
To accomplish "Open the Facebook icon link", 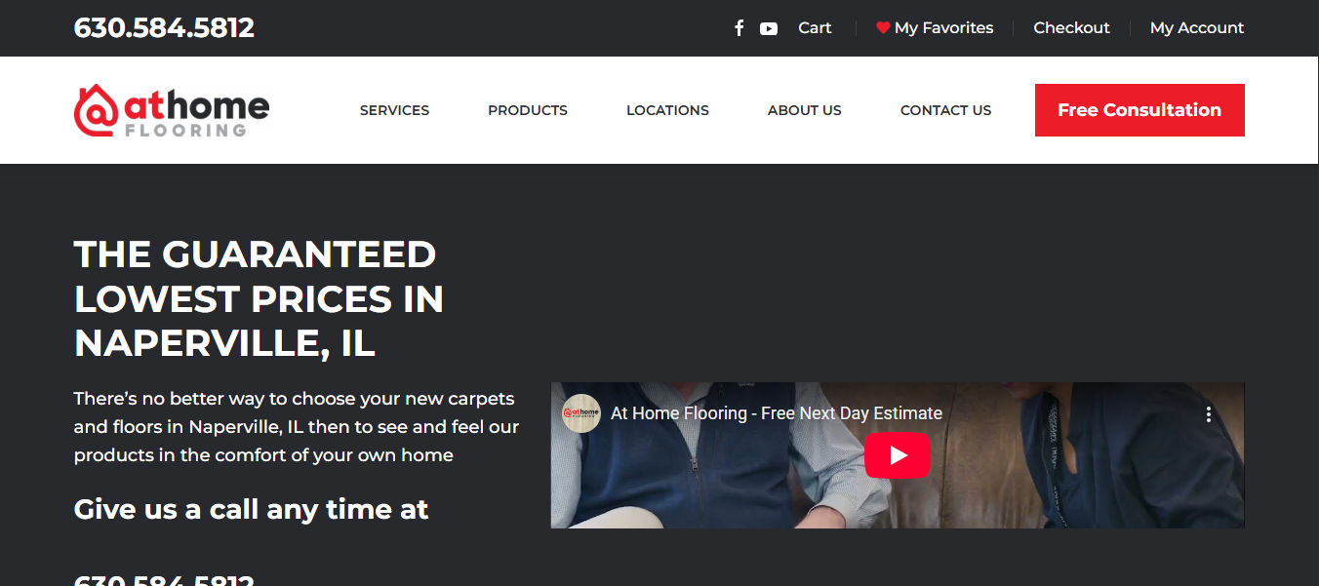I will click(x=739, y=28).
